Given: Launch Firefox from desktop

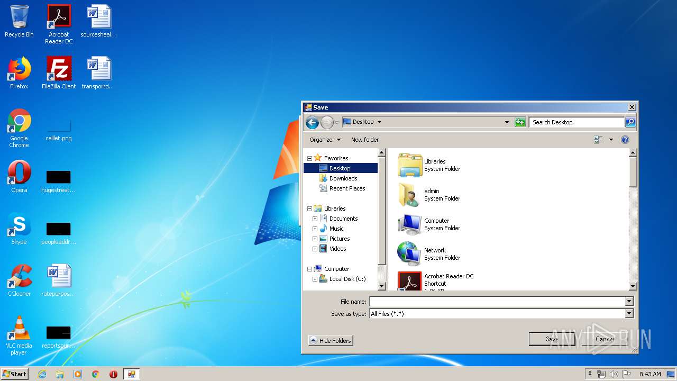Looking at the screenshot, I should pyautogui.click(x=19, y=73).
